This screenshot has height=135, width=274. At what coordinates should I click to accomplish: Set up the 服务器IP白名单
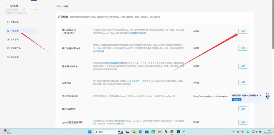coord(243,66)
